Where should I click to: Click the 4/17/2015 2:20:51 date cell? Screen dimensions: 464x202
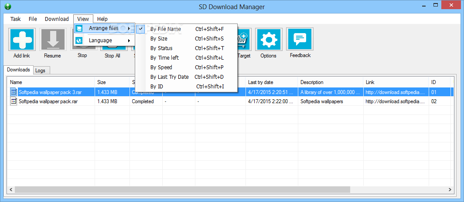270,92
